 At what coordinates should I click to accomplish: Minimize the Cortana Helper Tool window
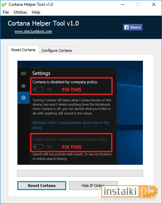click(x=123, y=4)
